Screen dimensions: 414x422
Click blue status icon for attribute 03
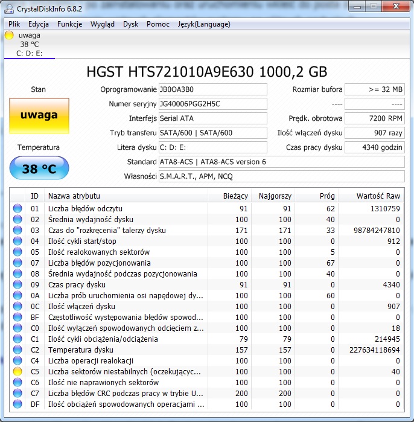(x=18, y=230)
